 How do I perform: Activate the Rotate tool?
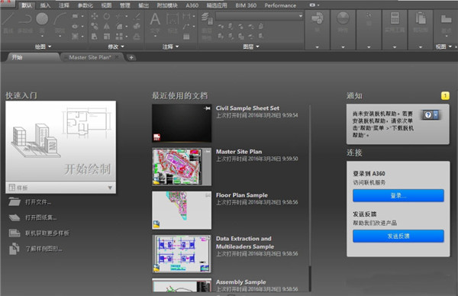click(x=107, y=16)
